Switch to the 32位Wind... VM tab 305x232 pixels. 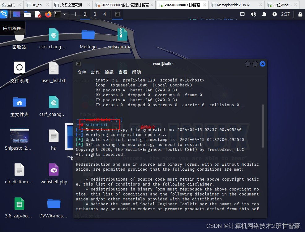tap(282, 5)
